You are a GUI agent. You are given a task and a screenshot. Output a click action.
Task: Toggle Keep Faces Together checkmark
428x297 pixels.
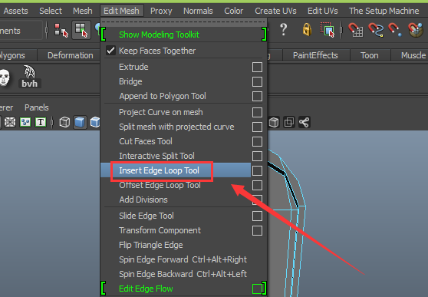110,51
